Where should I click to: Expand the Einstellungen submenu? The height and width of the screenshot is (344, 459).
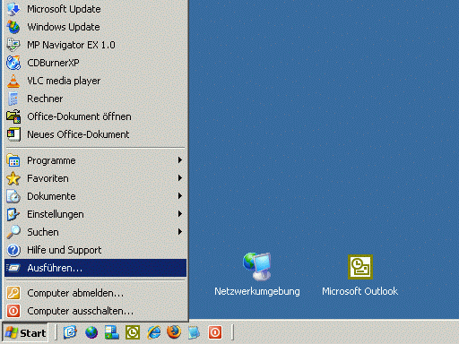95,214
